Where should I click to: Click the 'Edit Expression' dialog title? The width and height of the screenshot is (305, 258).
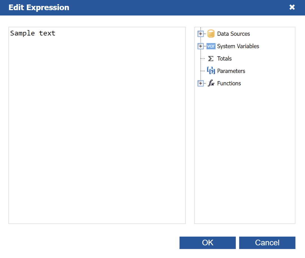[39, 8]
